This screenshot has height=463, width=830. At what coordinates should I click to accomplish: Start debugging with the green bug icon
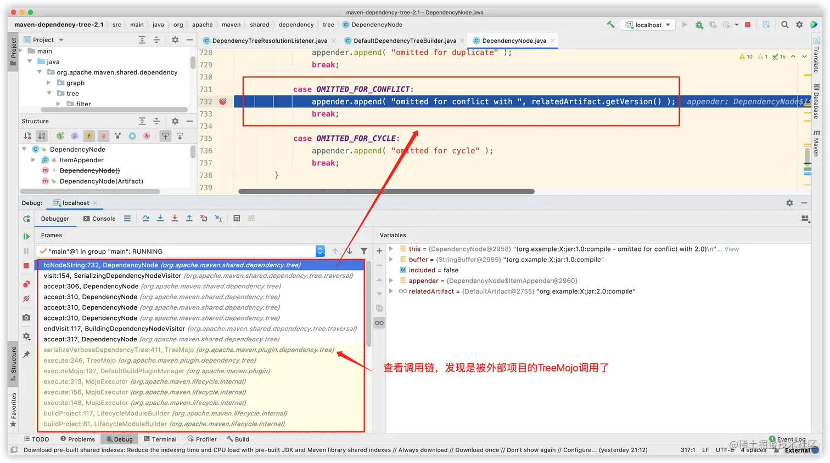click(x=699, y=25)
